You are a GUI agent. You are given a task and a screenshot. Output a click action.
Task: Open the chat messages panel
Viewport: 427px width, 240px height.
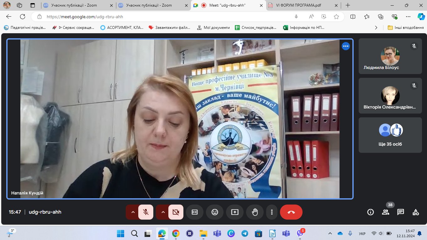point(401,212)
